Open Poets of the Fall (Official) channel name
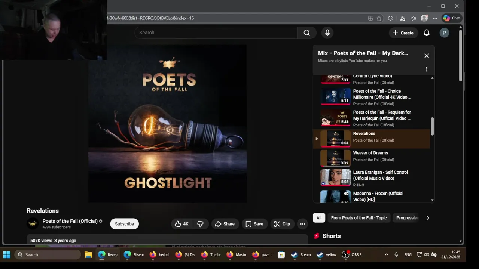The image size is (479, 269). tap(70, 221)
